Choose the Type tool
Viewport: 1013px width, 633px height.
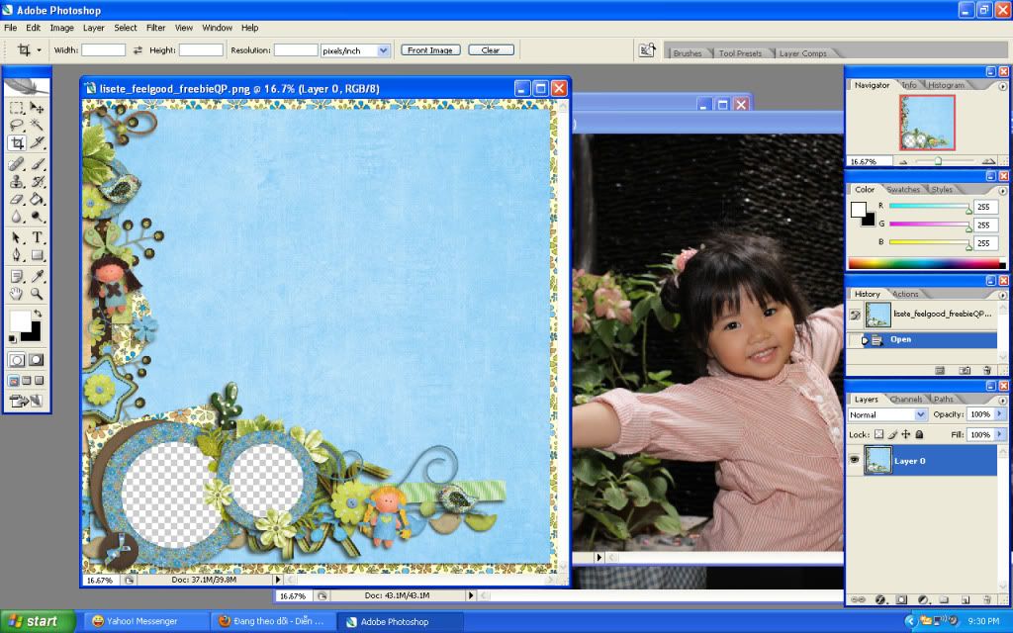(x=38, y=237)
